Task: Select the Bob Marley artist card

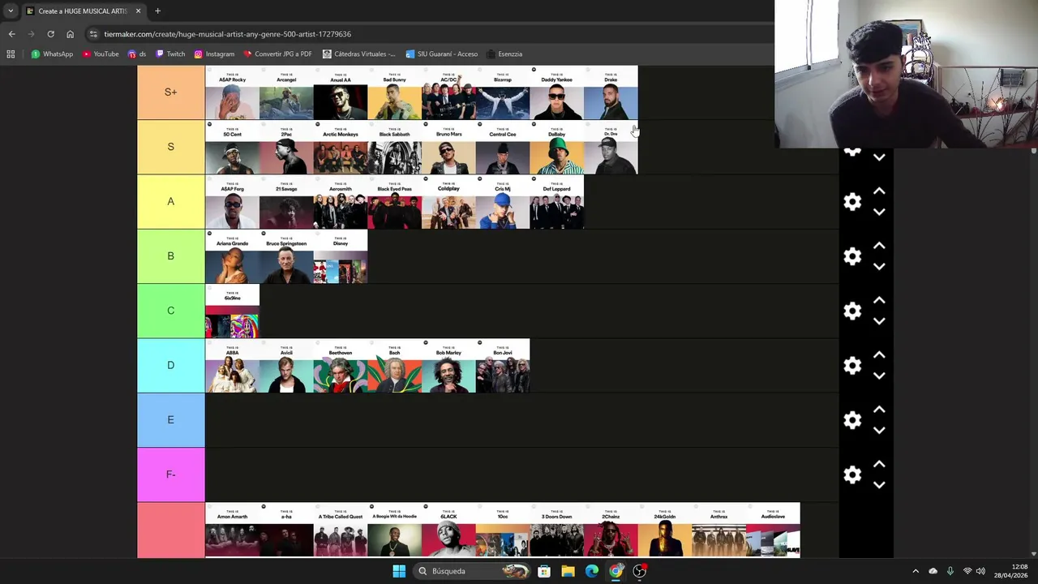Action: pos(448,366)
